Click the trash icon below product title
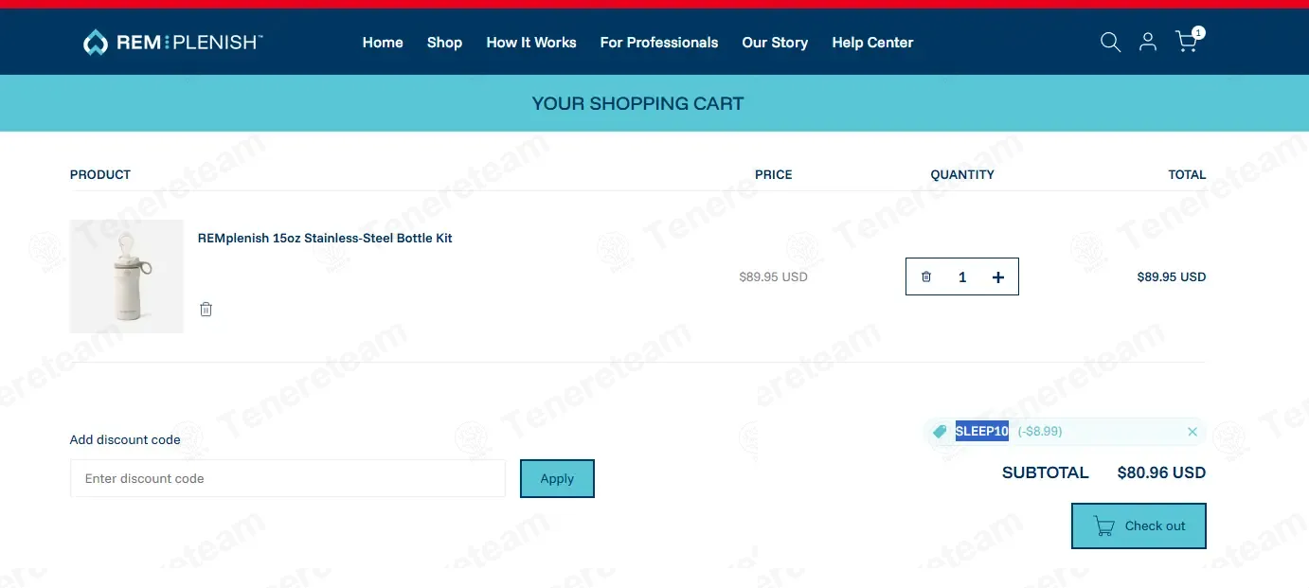This screenshot has height=588, width=1309. point(206,309)
